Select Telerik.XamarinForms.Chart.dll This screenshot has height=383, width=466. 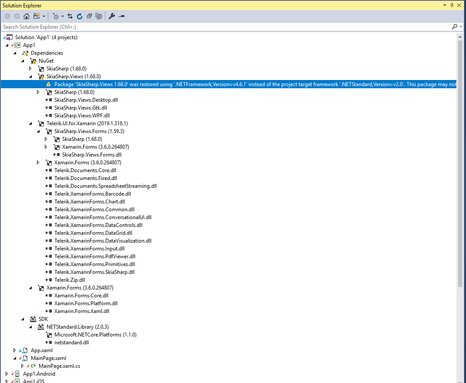pyautogui.click(x=90, y=202)
